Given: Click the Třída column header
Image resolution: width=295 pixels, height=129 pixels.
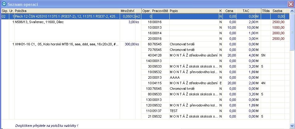Looking at the screenshot, I should click(266, 11).
